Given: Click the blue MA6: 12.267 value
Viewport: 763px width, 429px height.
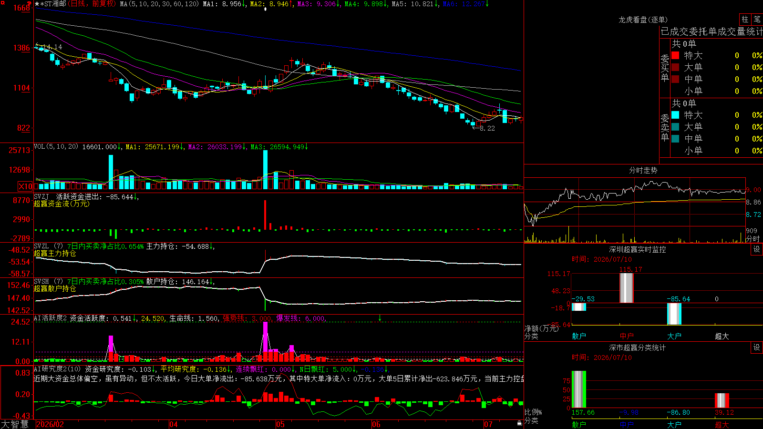Looking at the screenshot, I should pyautogui.click(x=466, y=4).
